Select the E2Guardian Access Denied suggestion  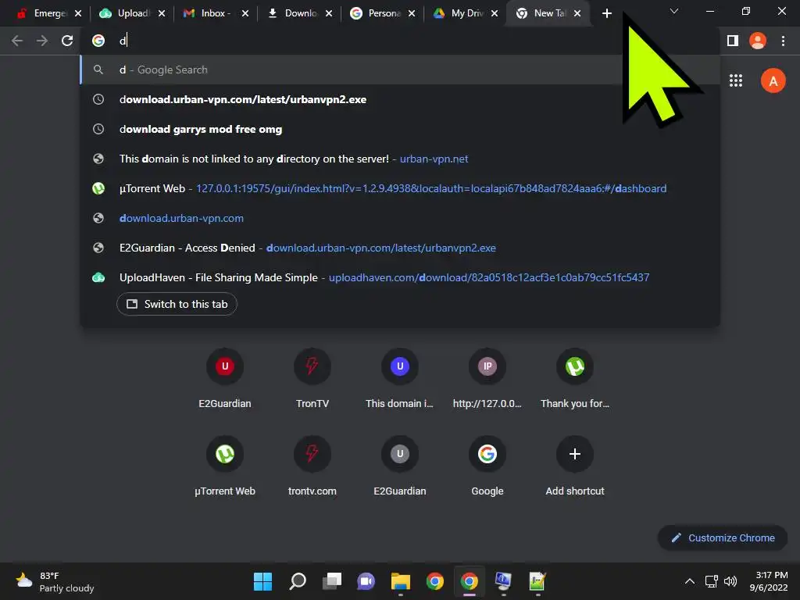click(400, 248)
